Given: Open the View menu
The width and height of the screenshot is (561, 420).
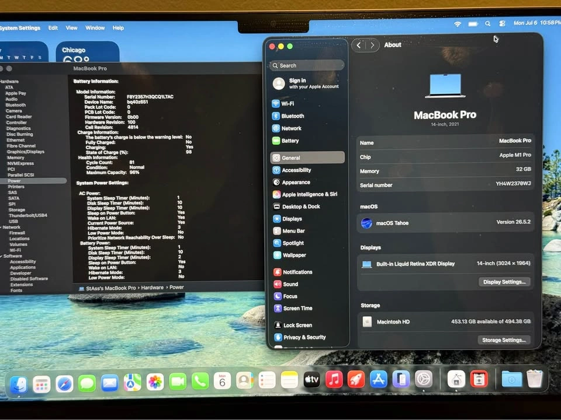Looking at the screenshot, I should point(71,28).
